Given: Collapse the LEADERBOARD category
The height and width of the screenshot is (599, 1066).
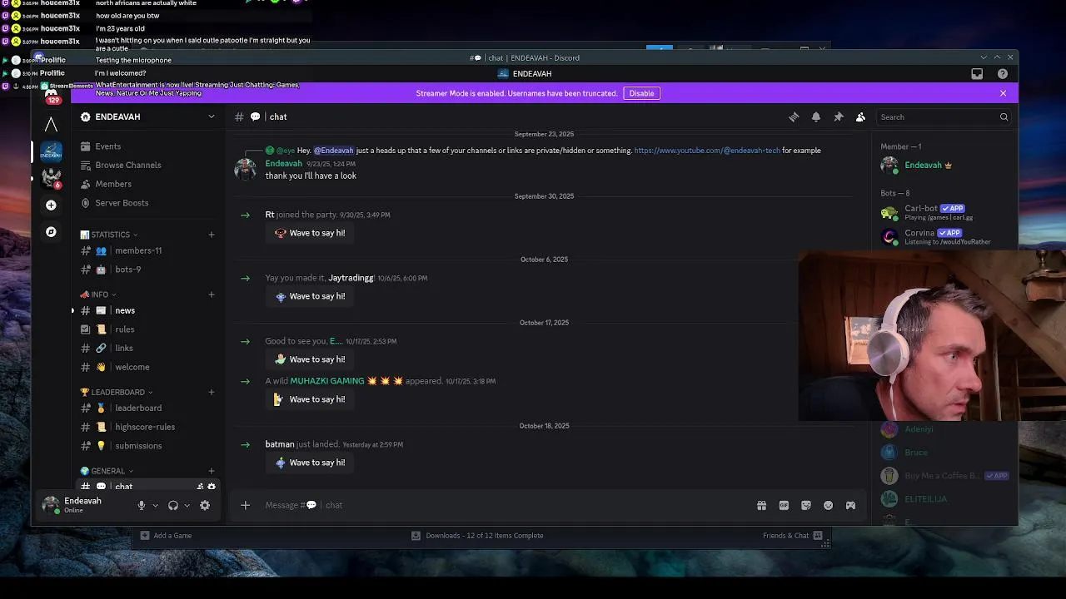Looking at the screenshot, I should tap(117, 392).
